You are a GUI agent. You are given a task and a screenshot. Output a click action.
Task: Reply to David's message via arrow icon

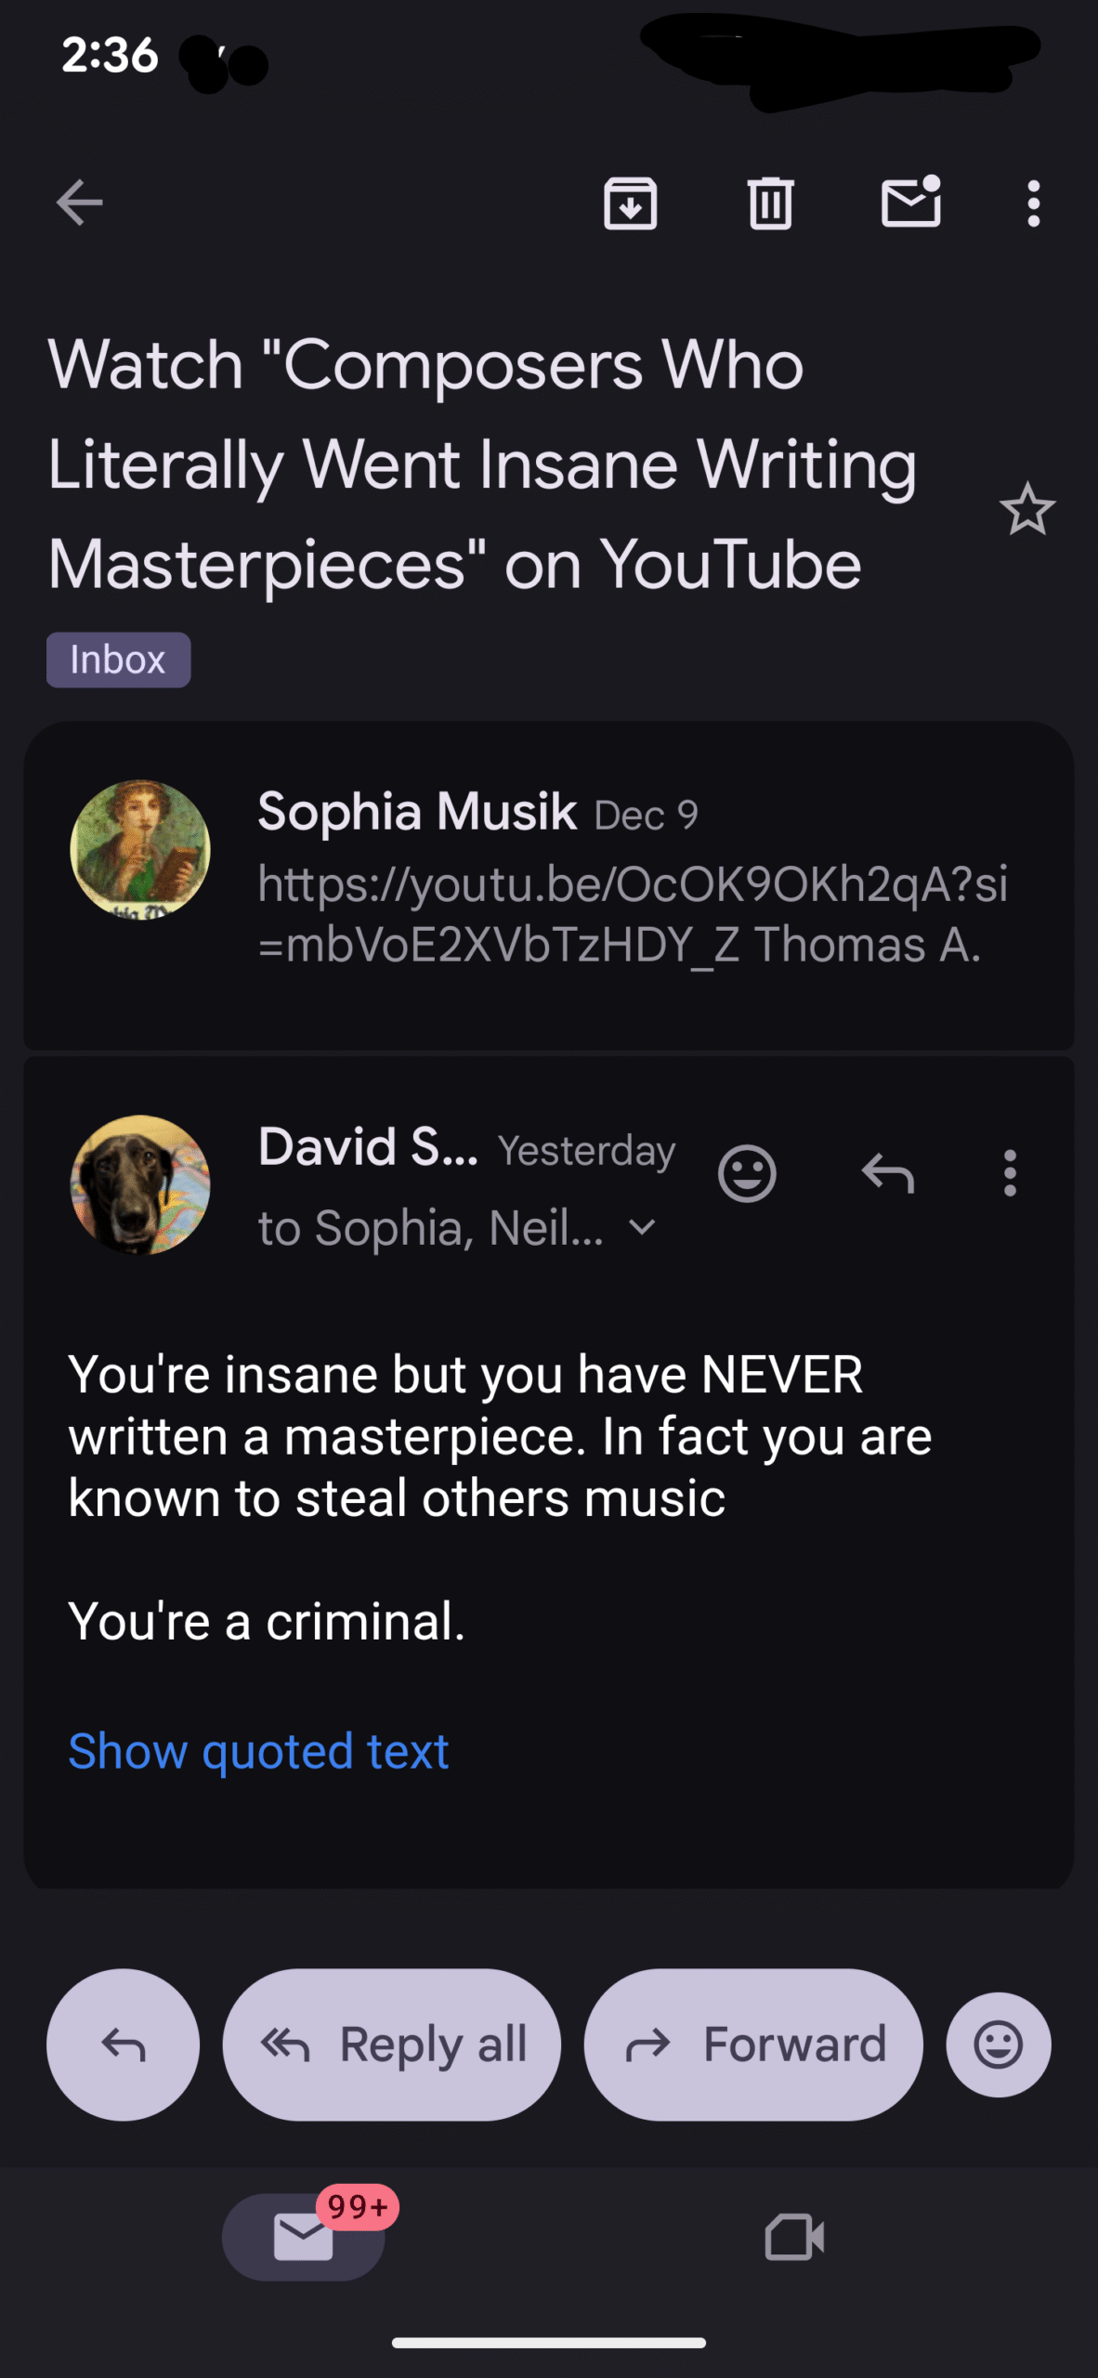pyautogui.click(x=888, y=1174)
